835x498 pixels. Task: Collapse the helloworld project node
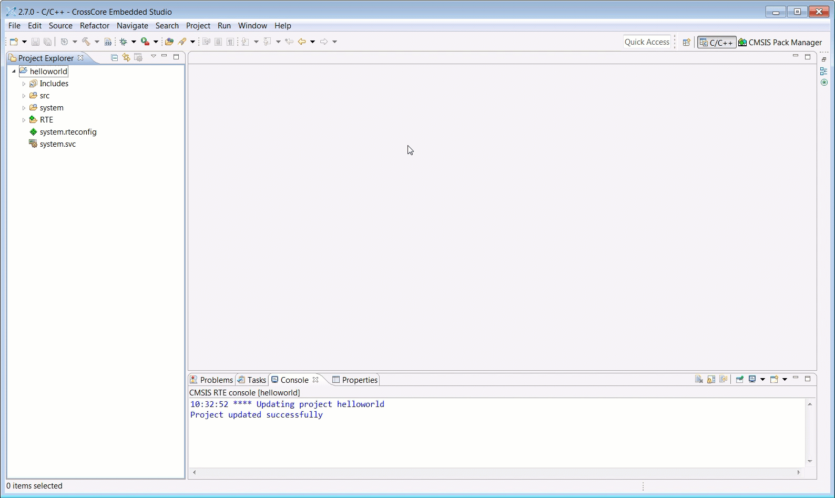tap(14, 72)
